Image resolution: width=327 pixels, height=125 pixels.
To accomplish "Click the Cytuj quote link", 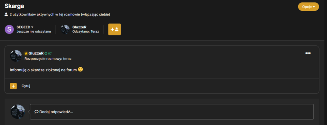I will pyautogui.click(x=26, y=86).
